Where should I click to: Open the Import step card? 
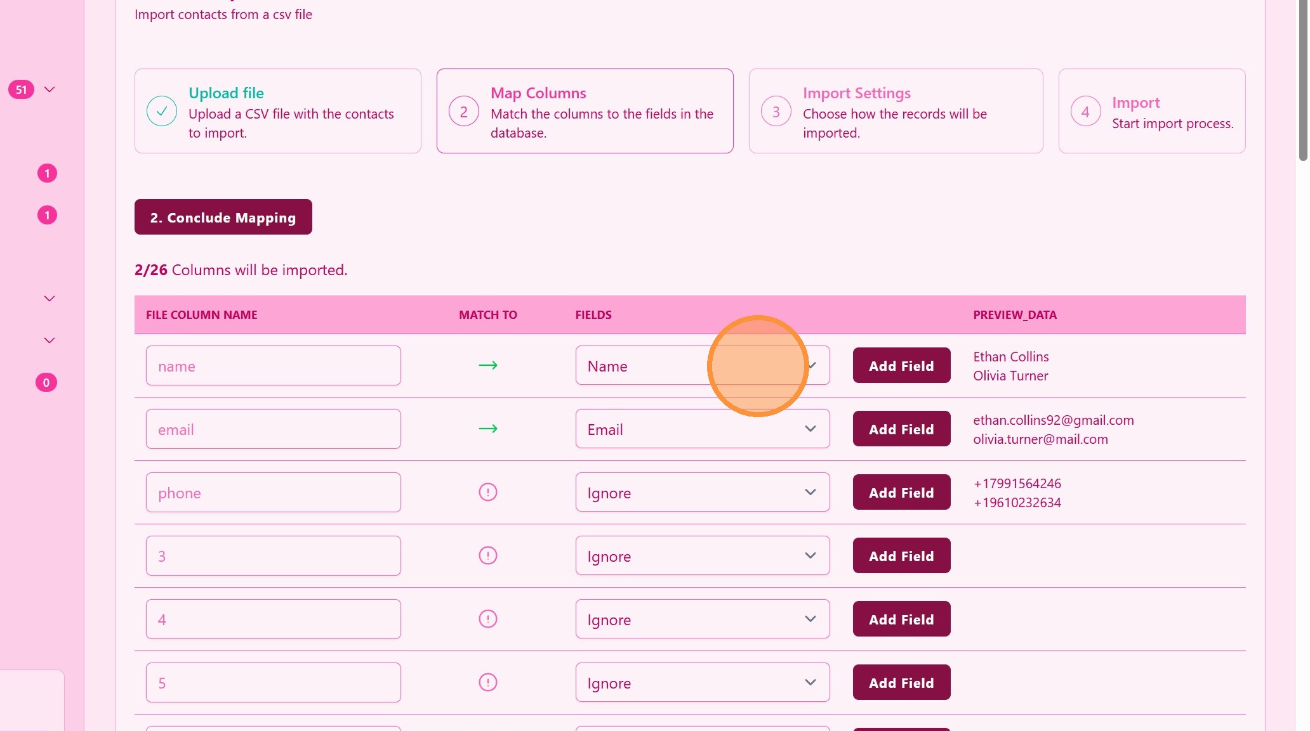(1151, 111)
